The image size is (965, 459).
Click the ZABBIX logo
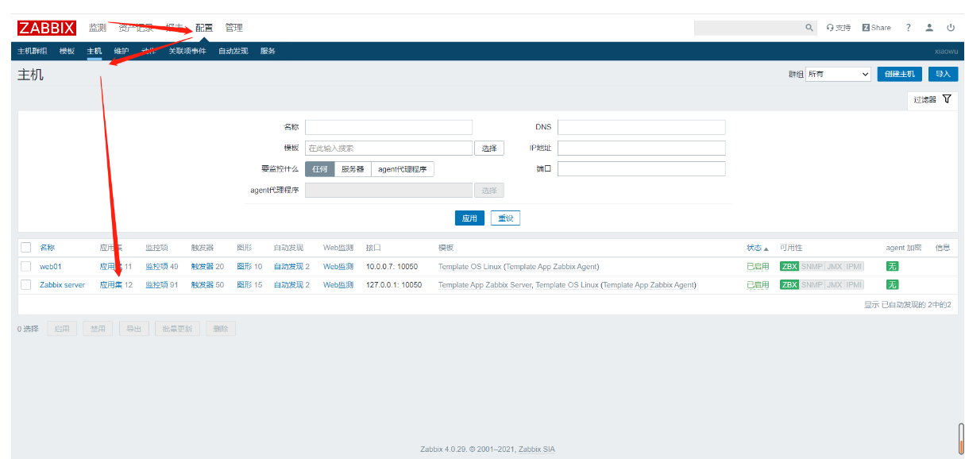pyautogui.click(x=47, y=28)
